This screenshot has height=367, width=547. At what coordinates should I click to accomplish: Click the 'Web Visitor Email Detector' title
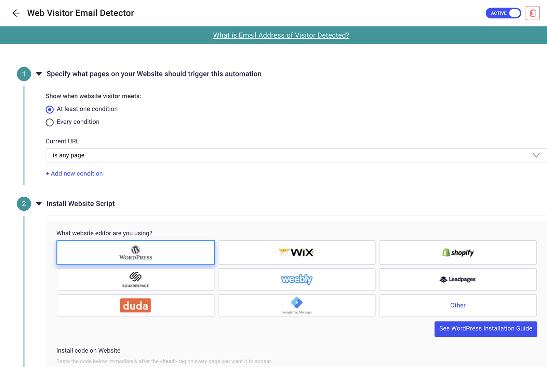[81, 13]
